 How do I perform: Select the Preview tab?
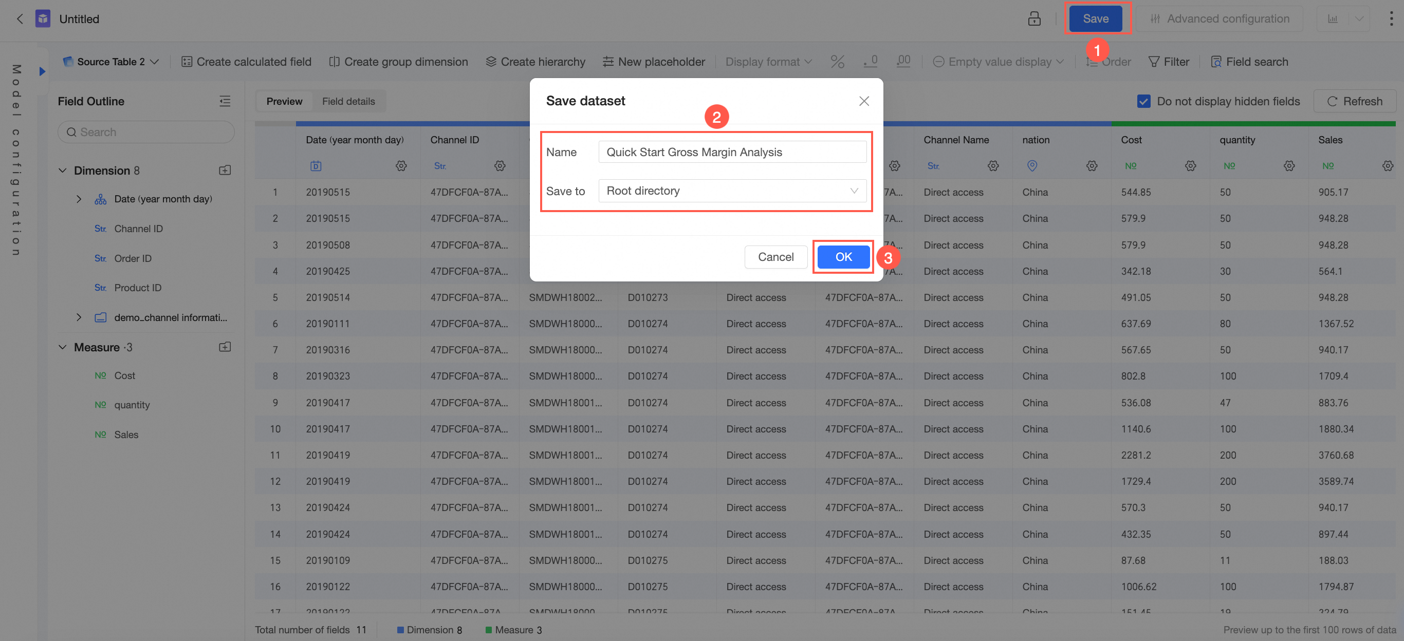click(284, 101)
